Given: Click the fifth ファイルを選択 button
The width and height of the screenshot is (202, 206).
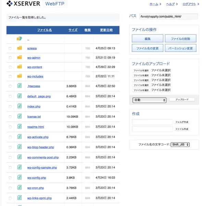Looking at the screenshot, I should pos(141,90).
